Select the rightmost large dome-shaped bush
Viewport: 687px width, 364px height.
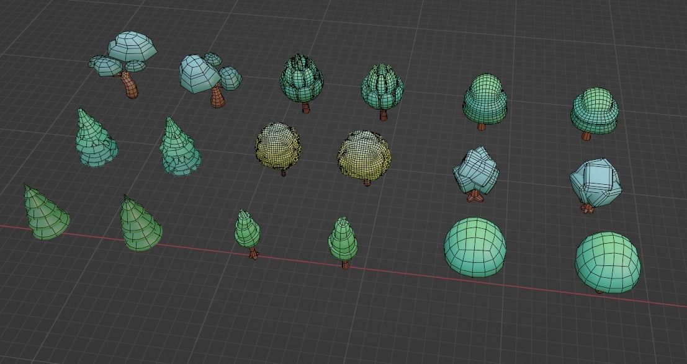point(608,262)
